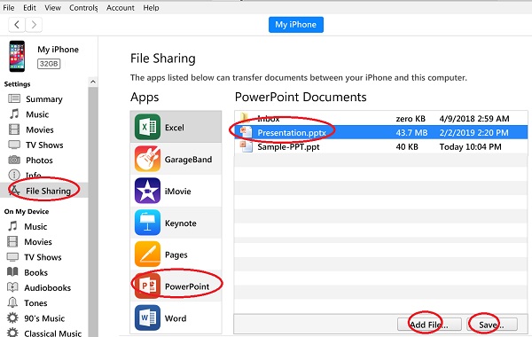The width and height of the screenshot is (532, 337).
Task: Click the 90's Music gear icon
Action: click(12, 318)
